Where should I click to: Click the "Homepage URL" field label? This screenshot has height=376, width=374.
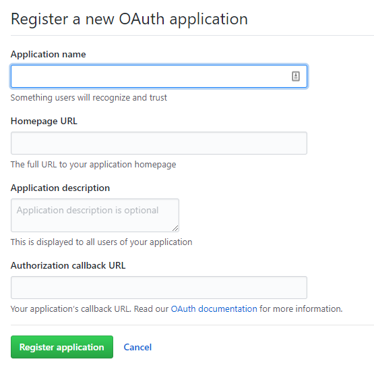click(44, 121)
